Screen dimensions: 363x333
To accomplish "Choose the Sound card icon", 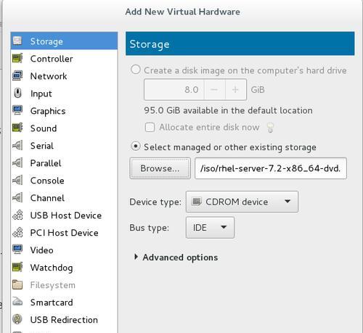I will pos(17,128).
